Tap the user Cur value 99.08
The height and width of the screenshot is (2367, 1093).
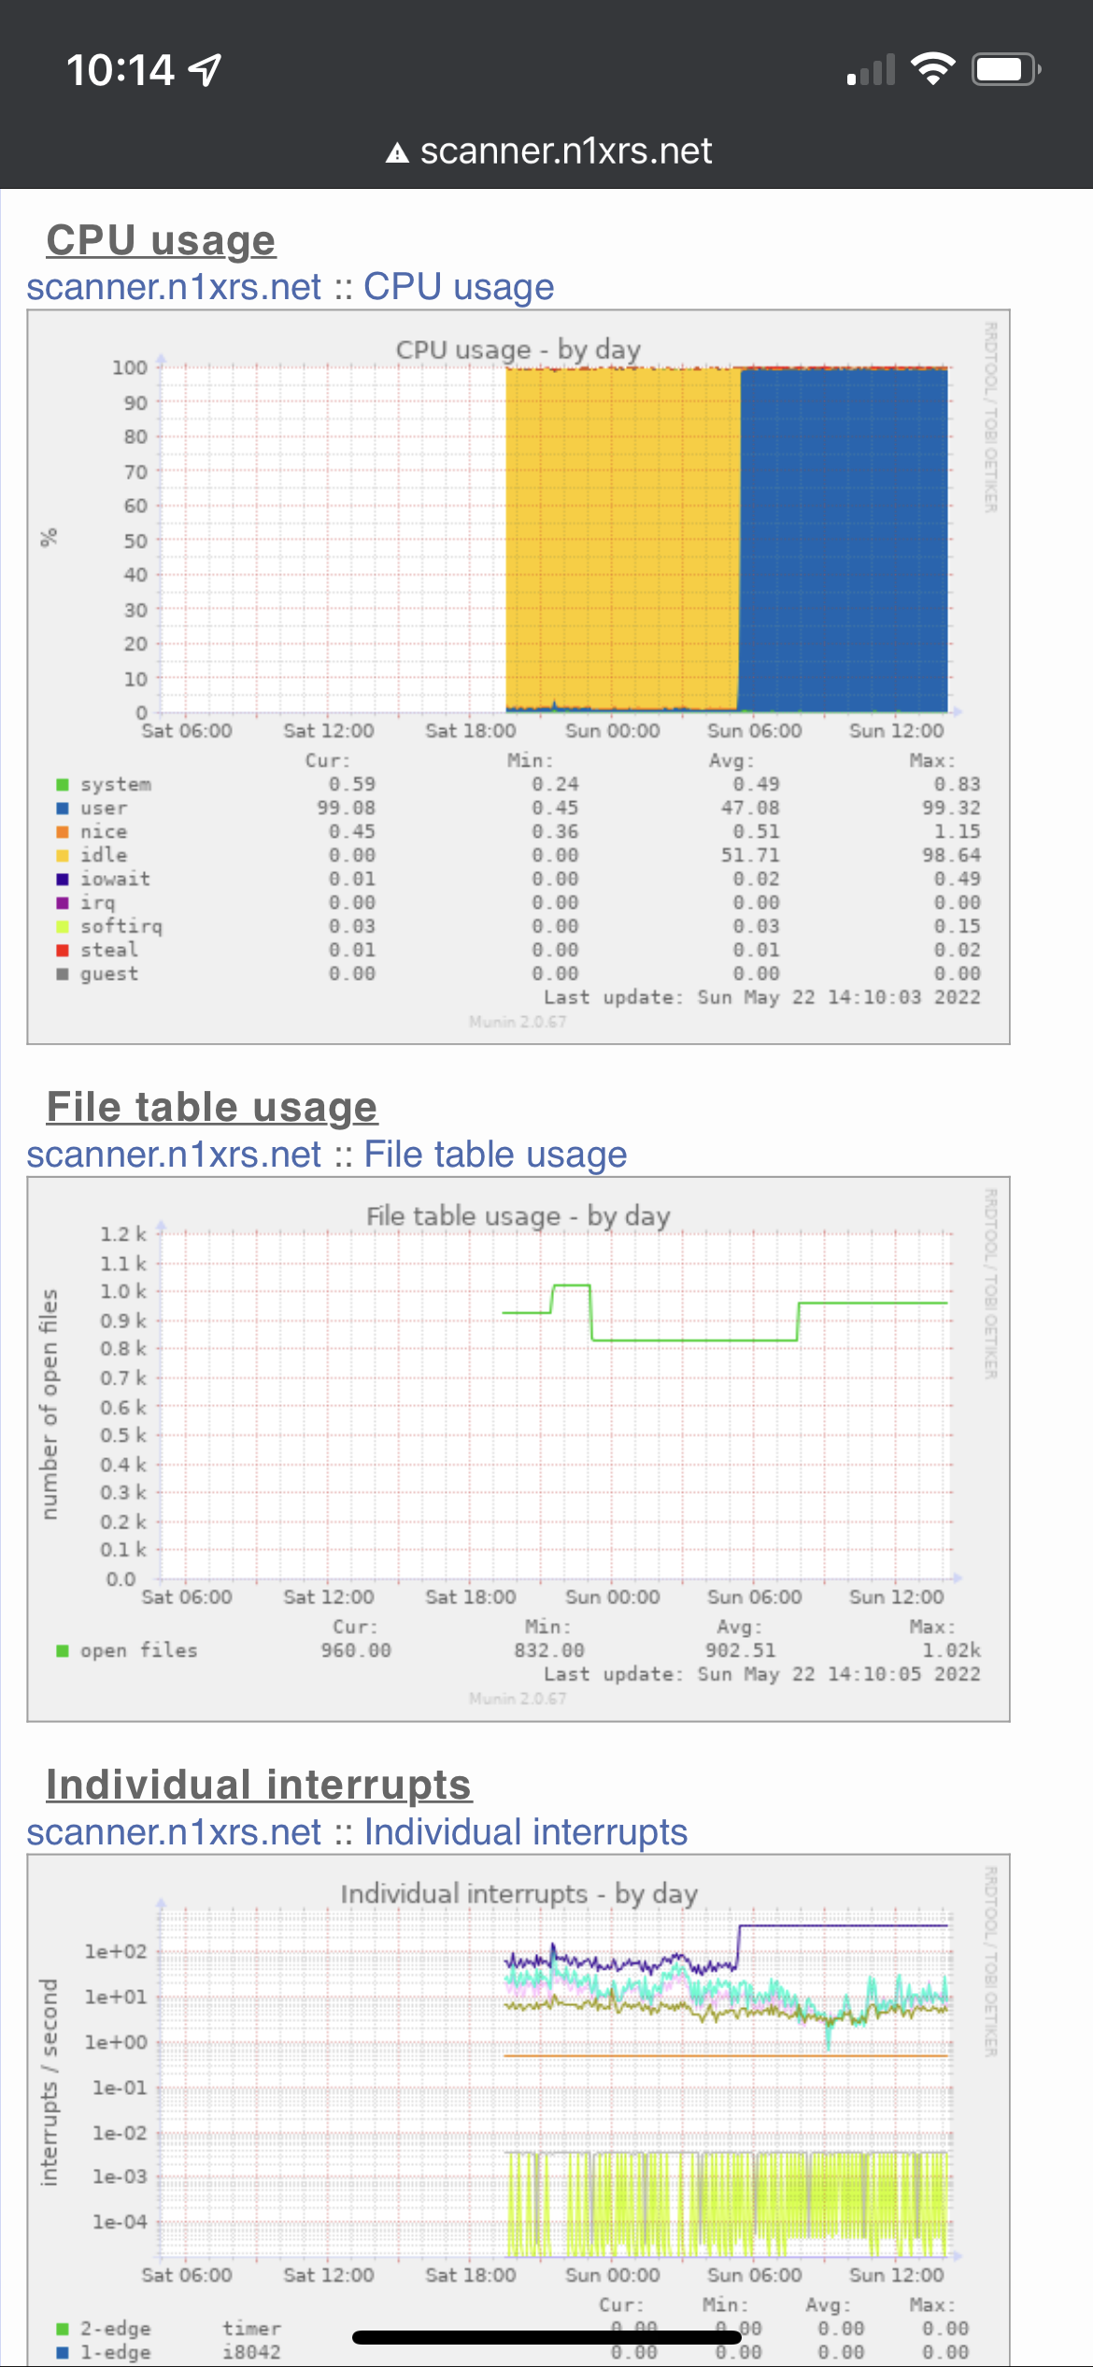346,808
